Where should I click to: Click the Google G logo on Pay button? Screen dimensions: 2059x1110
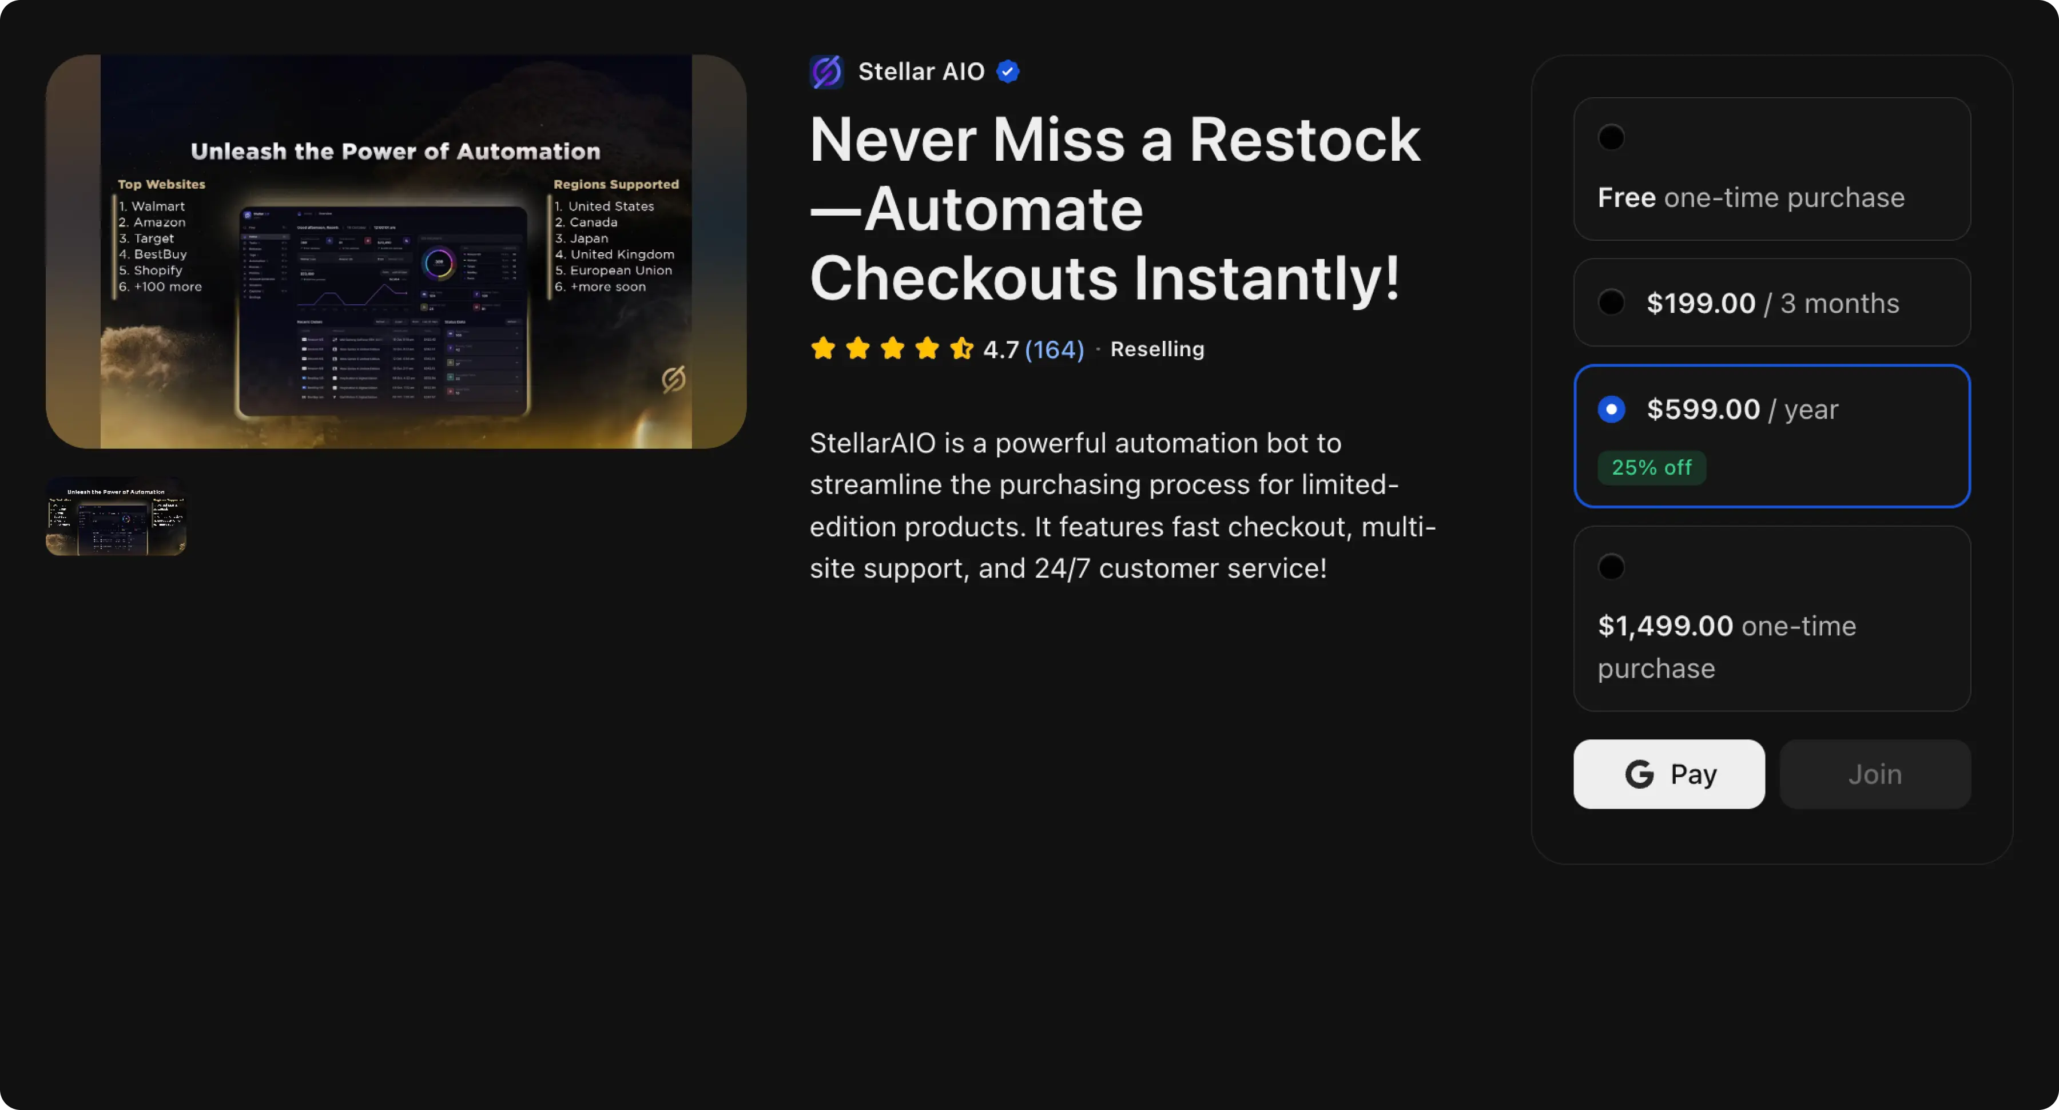pos(1639,774)
